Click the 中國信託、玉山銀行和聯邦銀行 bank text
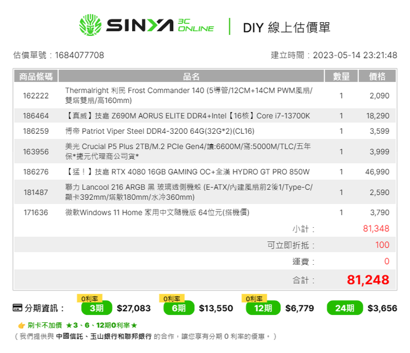Image resolution: width=410 pixels, height=353 pixels. (104, 336)
